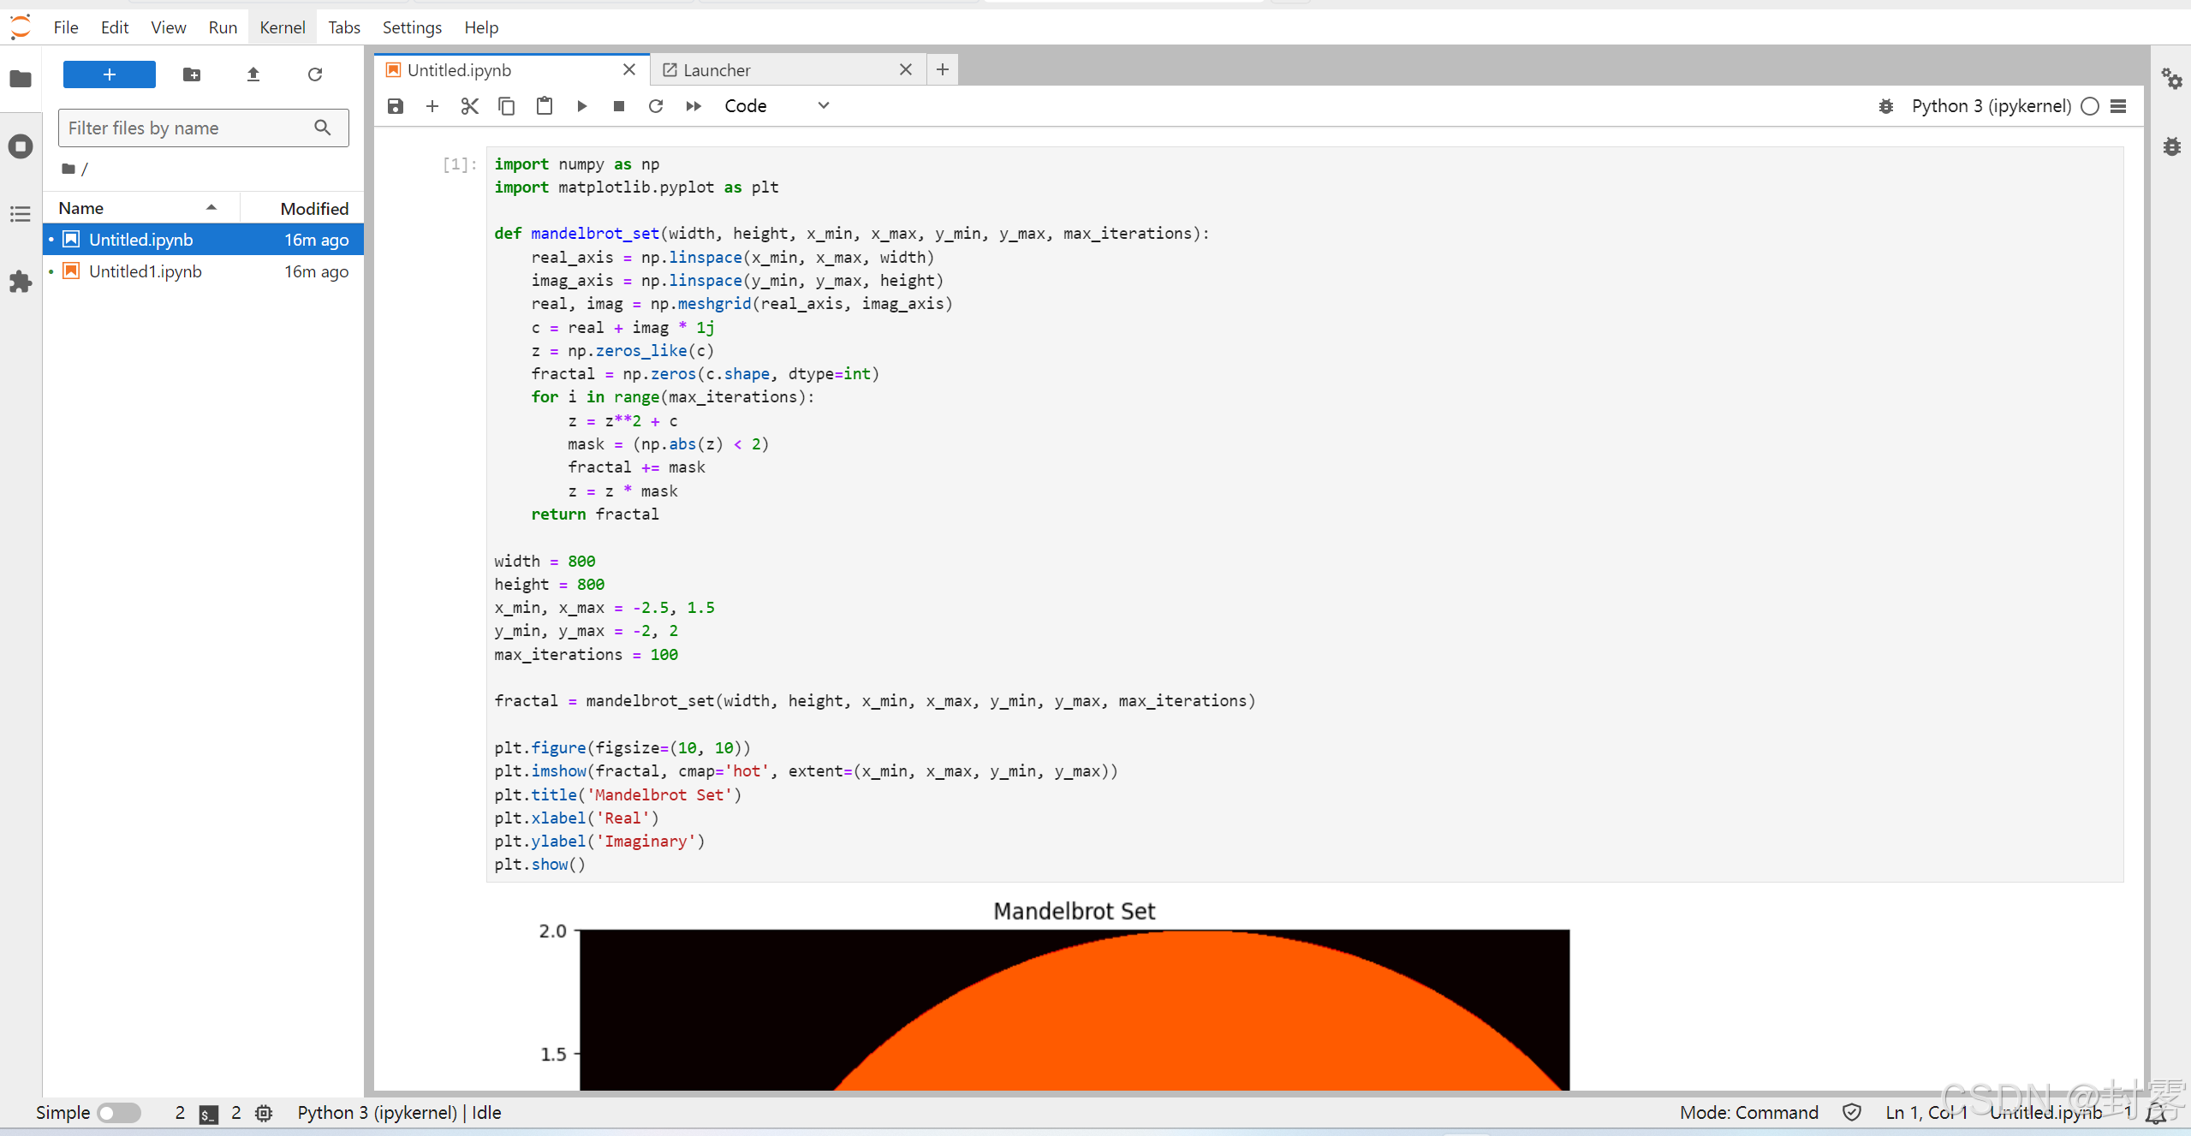Open Untitled1.ipynb from the file list

pos(145,271)
